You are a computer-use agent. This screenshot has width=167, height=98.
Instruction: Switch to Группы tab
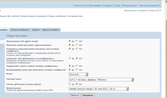click(x=36, y=30)
